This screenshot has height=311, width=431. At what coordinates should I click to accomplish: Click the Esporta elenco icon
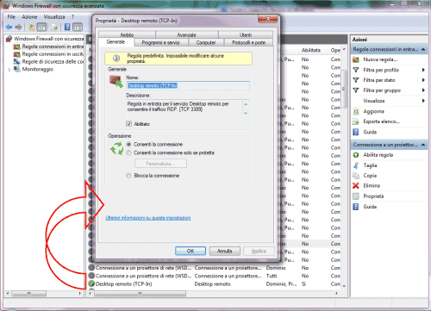[356, 121]
